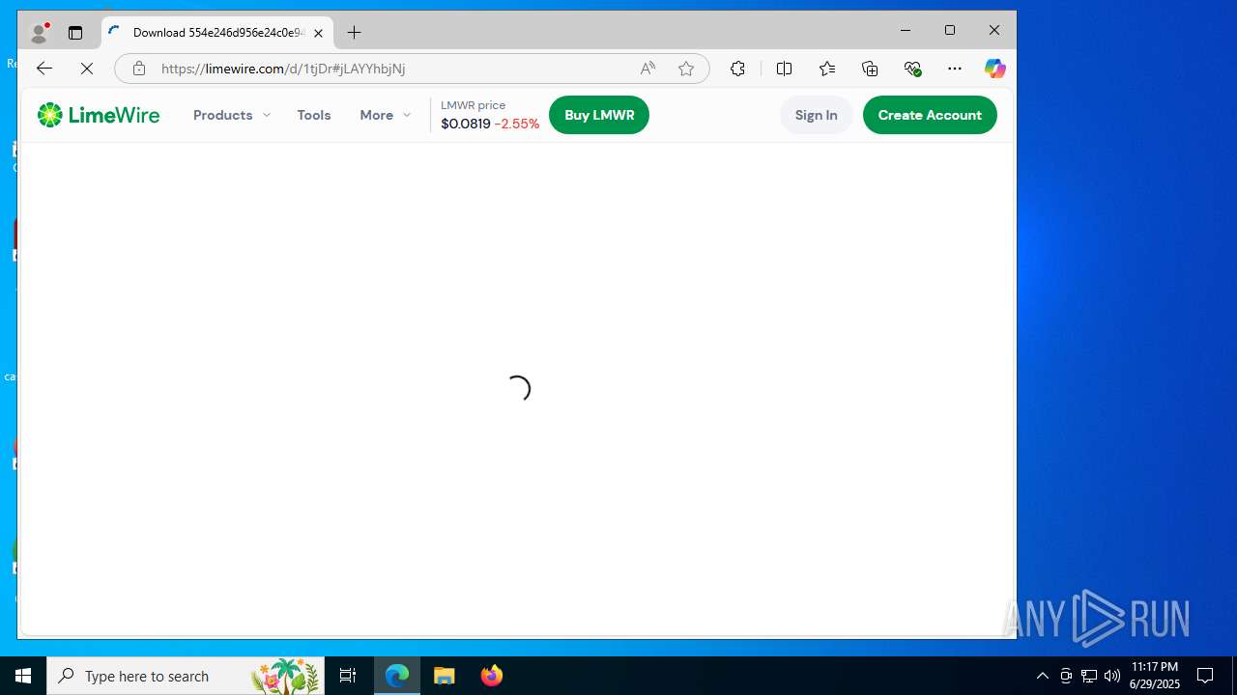The width and height of the screenshot is (1237, 695).
Task: View site information lock icon
Action: 139,69
